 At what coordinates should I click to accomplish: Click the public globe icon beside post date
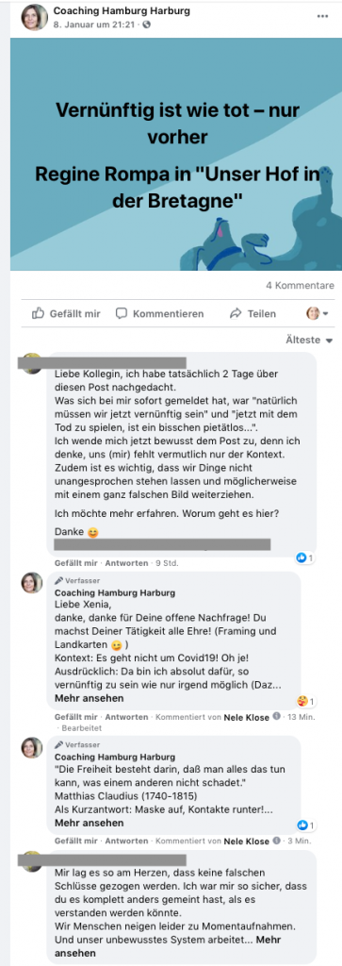pos(146,25)
